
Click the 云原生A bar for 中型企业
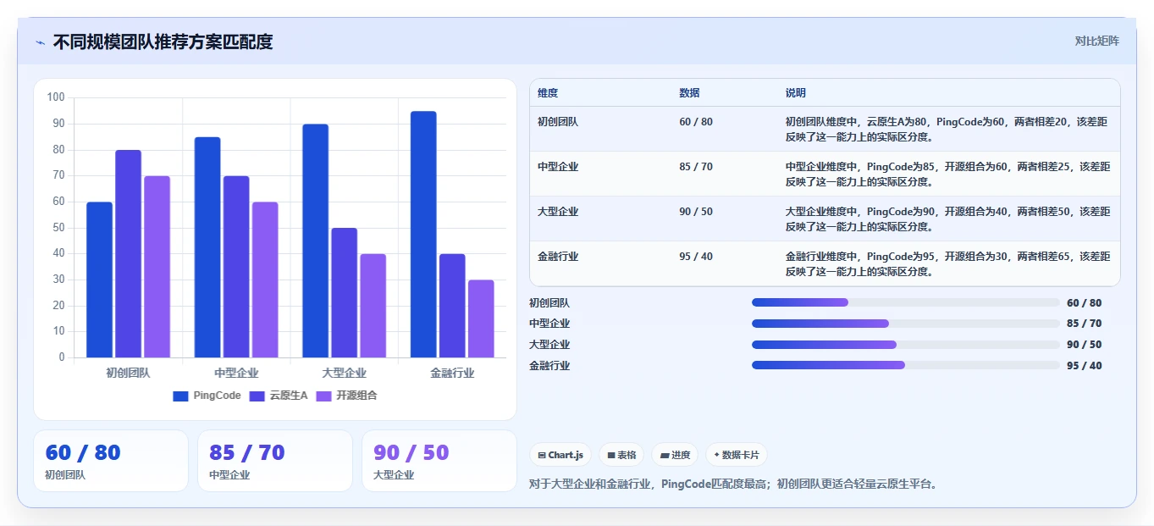pos(236,267)
